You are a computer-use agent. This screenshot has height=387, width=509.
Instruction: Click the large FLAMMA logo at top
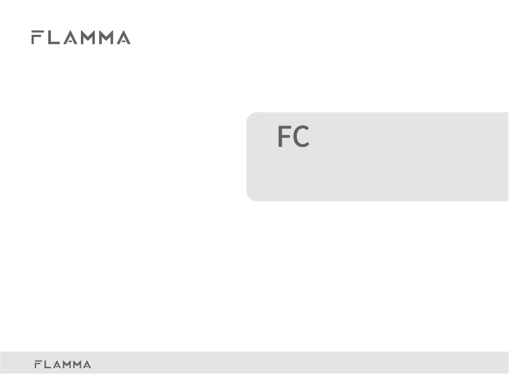(81, 38)
